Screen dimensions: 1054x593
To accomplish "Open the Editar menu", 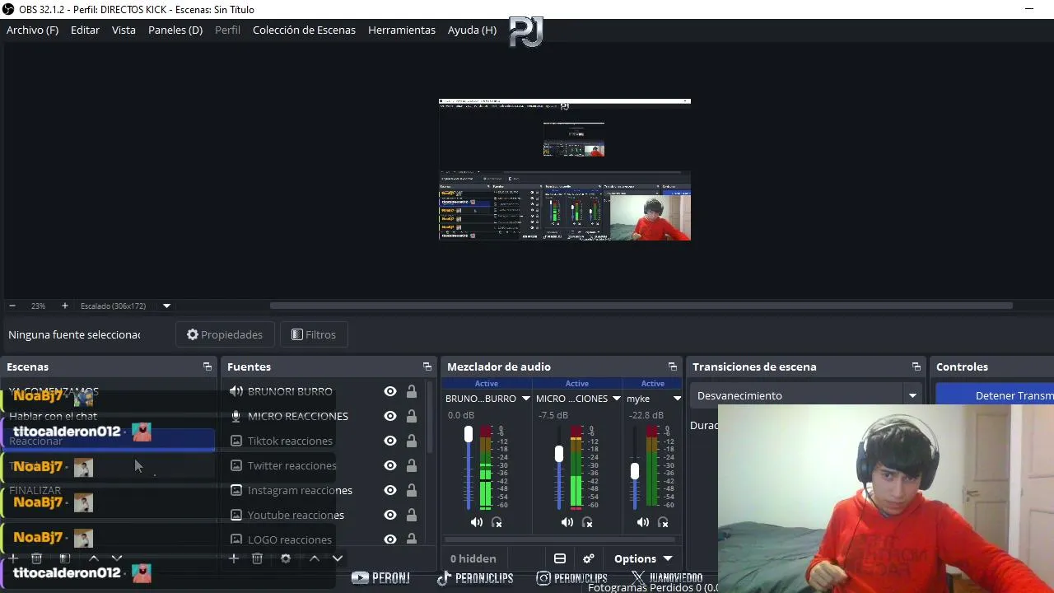I will [x=85, y=30].
